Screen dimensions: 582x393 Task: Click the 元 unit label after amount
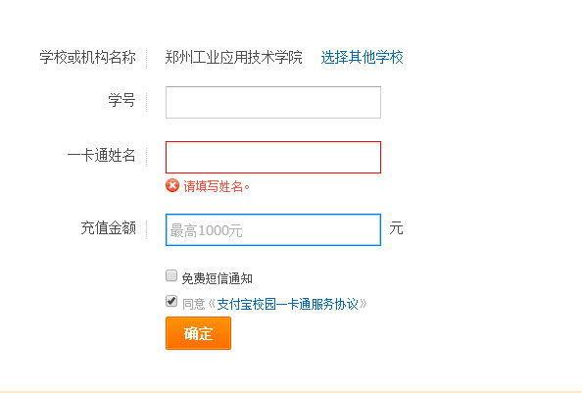click(396, 227)
